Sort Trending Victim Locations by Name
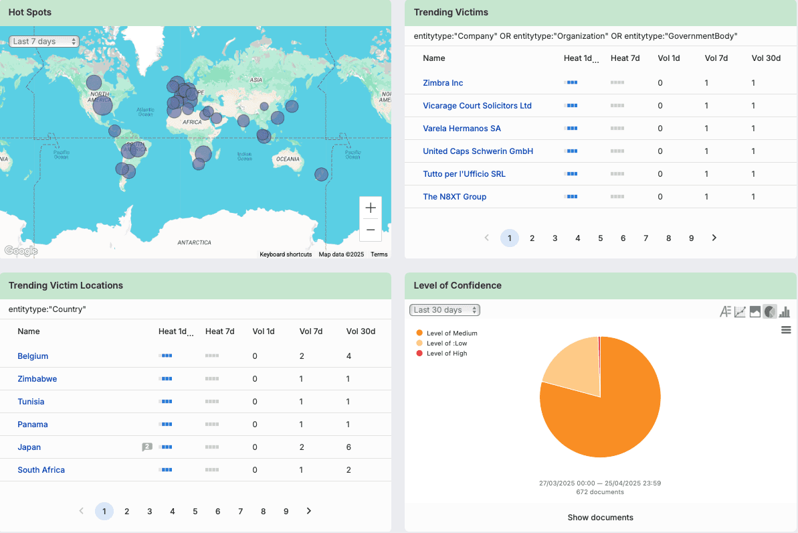 [x=29, y=331]
